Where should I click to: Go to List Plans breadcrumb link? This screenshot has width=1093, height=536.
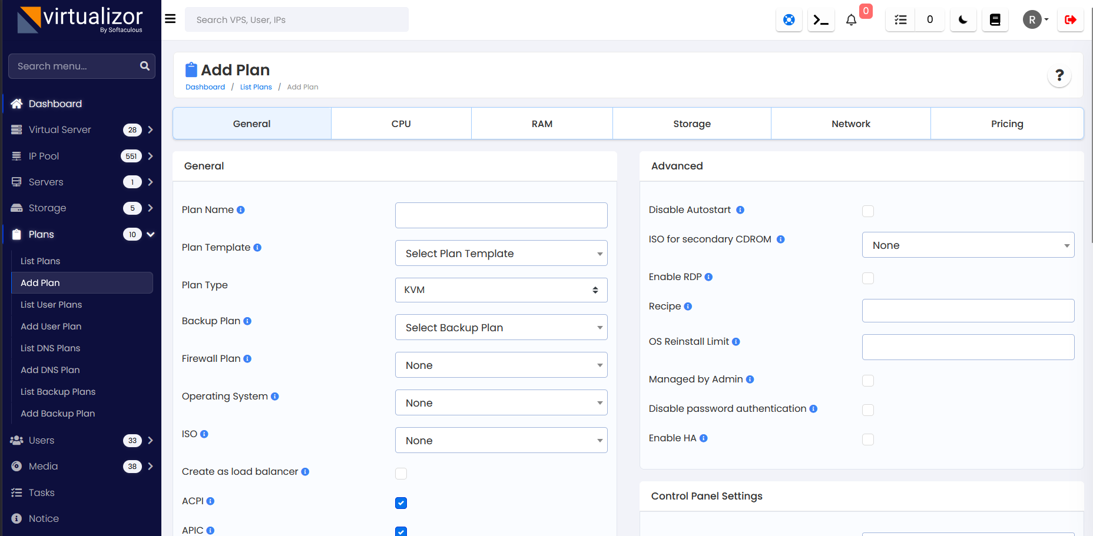[256, 87]
